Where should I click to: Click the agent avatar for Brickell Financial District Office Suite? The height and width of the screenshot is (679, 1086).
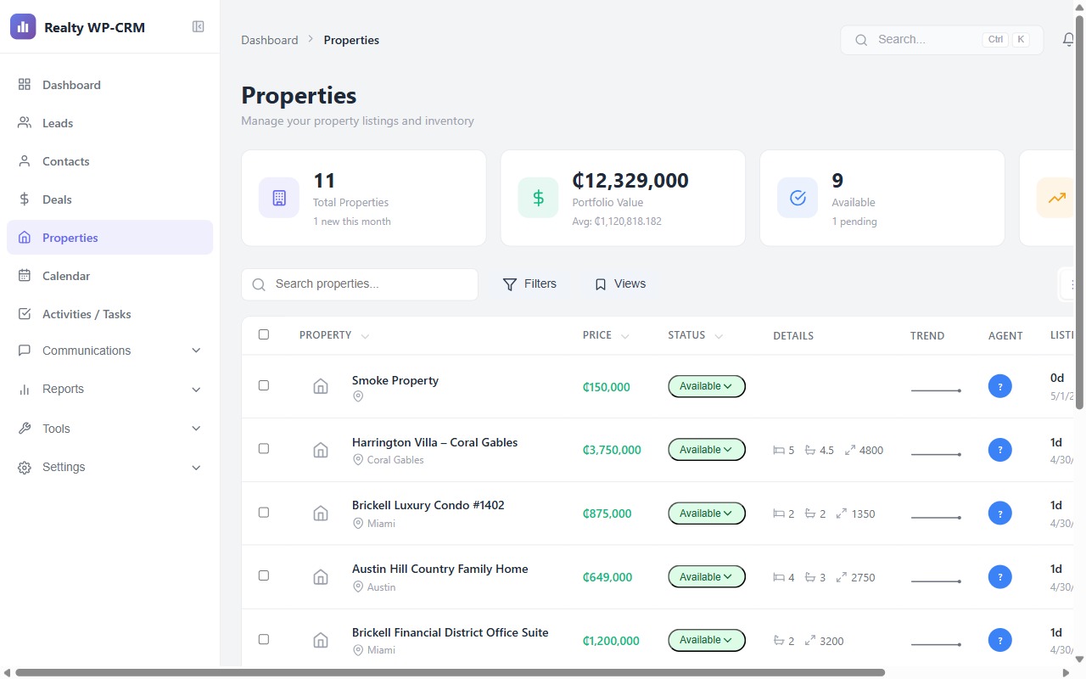click(x=1000, y=640)
